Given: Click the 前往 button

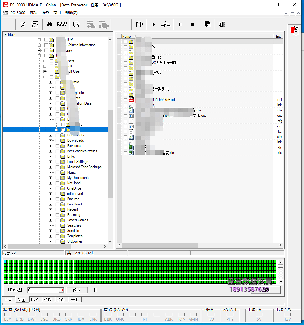Looking at the screenshot, I should [77, 290].
